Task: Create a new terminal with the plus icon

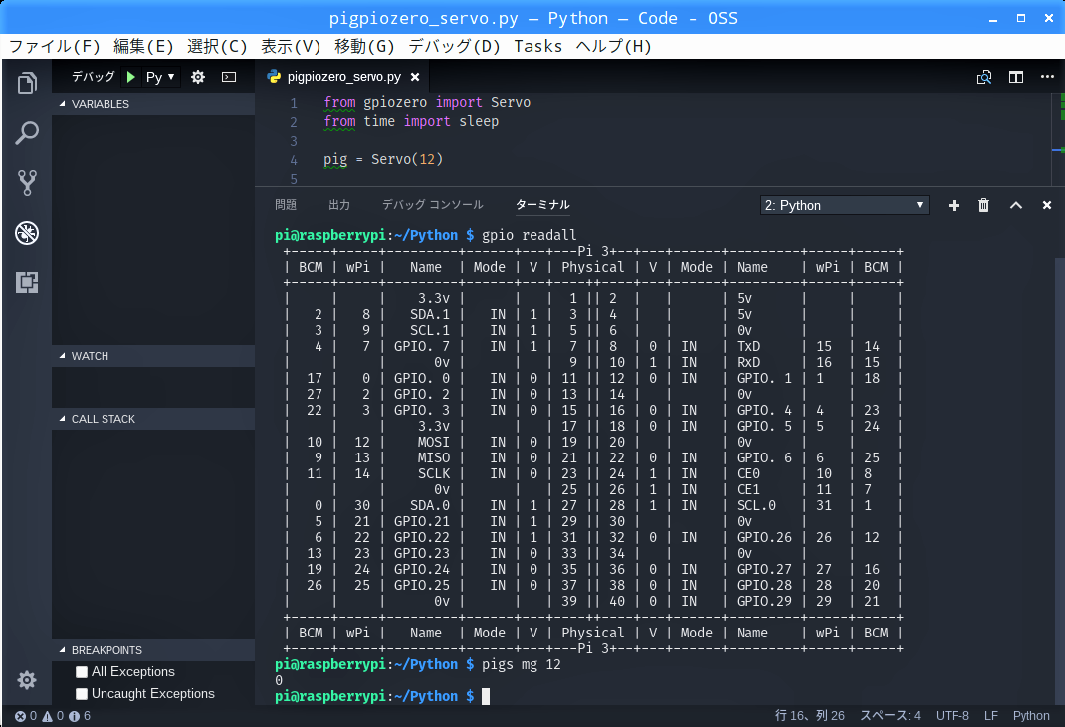Action: tap(954, 205)
